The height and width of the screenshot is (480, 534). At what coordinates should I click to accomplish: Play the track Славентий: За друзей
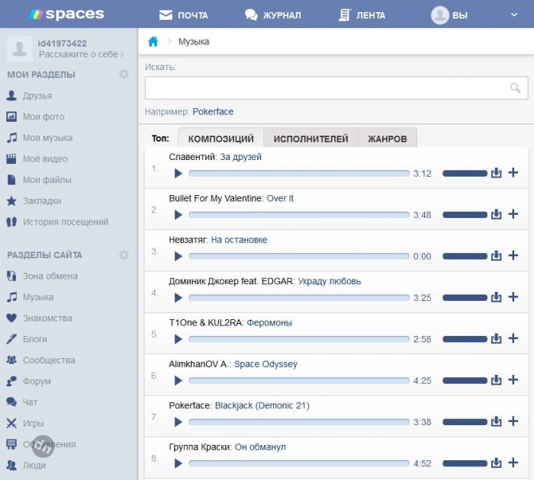click(179, 174)
